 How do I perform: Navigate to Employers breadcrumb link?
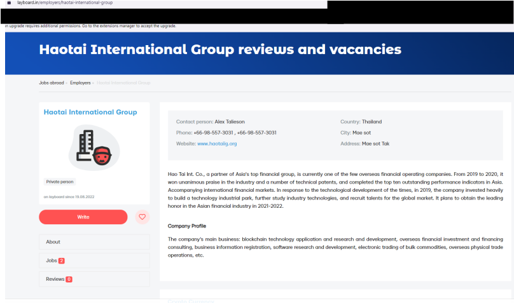(x=80, y=83)
